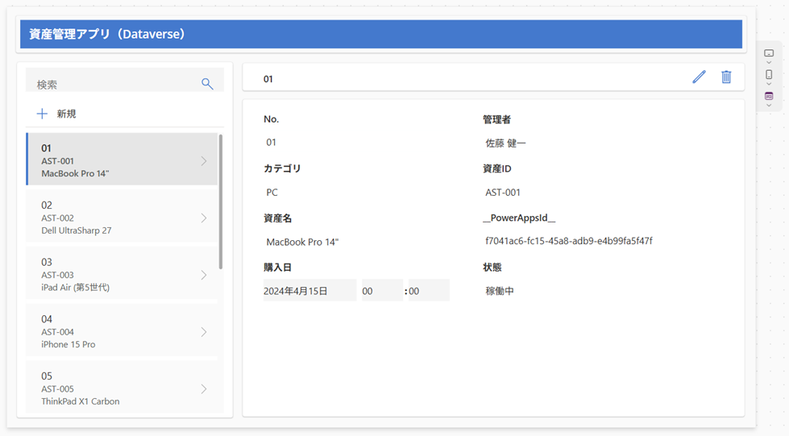Focus the 検索 search input field

[113, 84]
